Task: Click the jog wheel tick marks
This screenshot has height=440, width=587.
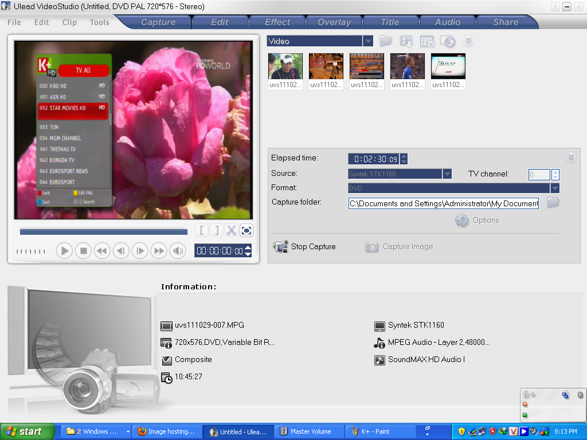Action: 31,252
